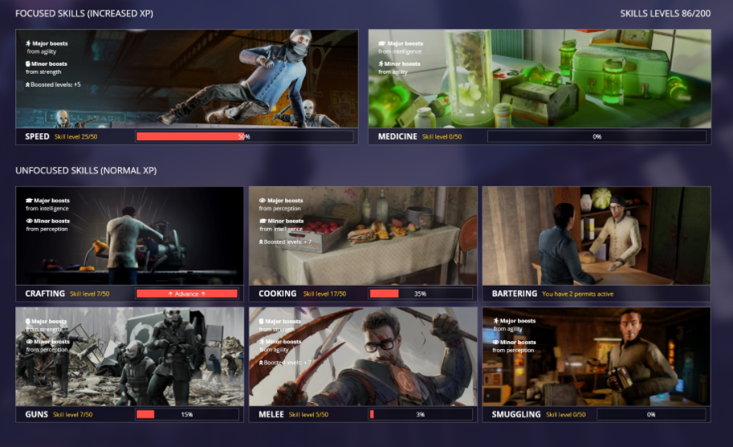Open the Guns skill card image
The image size is (733, 447).
pos(129,356)
